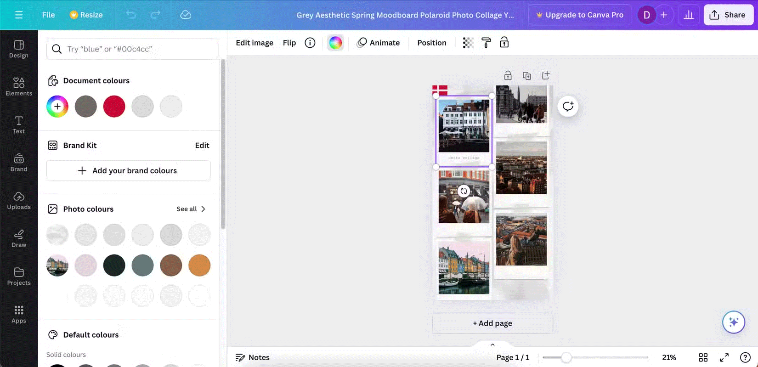
Task: Click the redo arrow
Action: click(155, 15)
